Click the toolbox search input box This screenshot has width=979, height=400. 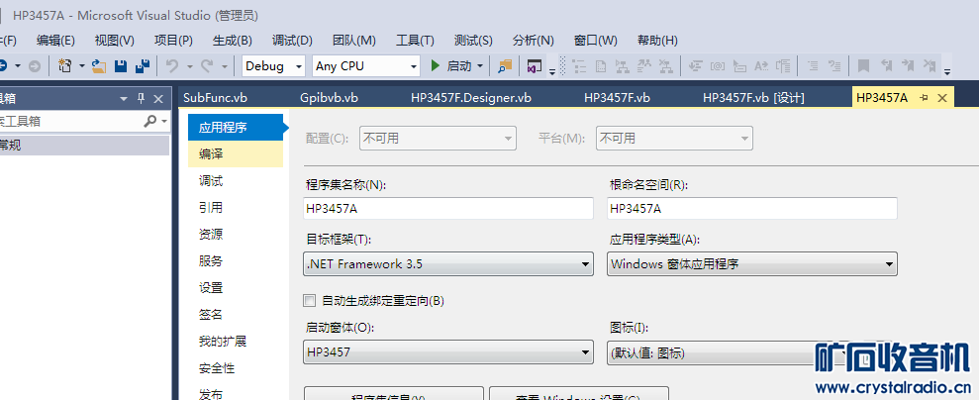[x=70, y=121]
